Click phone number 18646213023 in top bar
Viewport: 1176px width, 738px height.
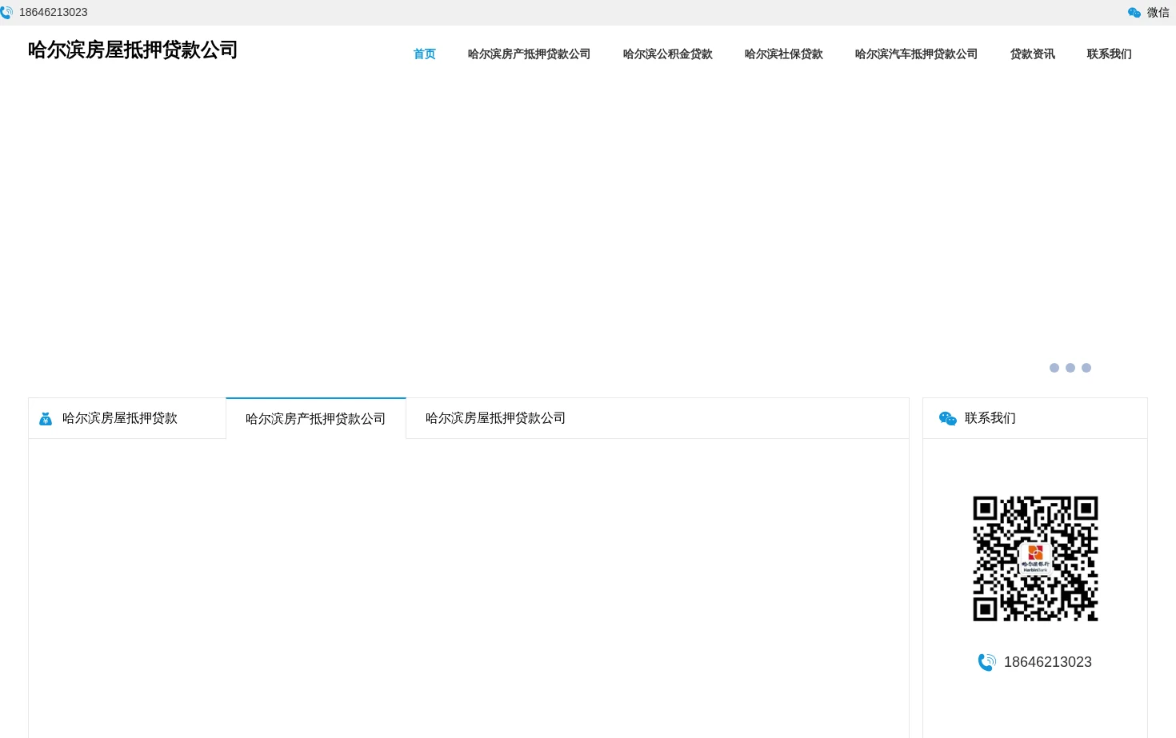54,13
